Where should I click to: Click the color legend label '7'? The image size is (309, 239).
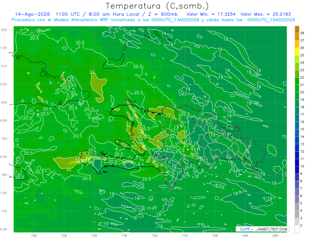[x=301, y=189]
